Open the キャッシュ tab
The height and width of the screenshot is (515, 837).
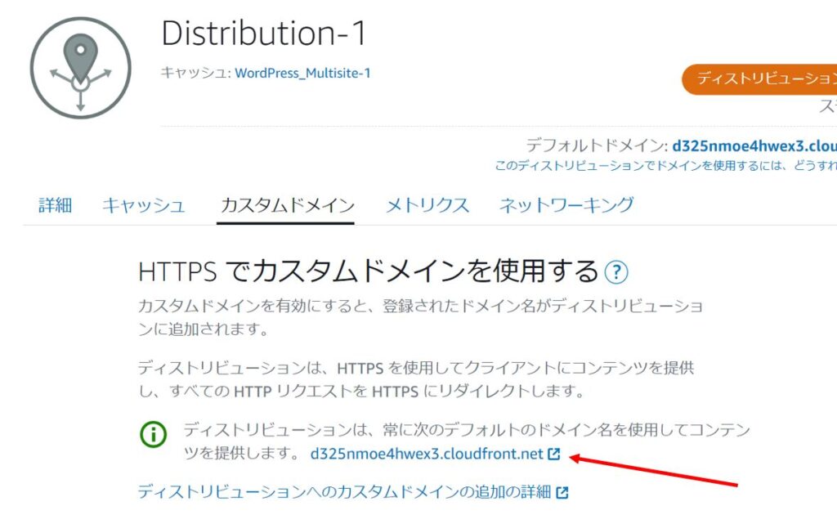[x=144, y=205]
